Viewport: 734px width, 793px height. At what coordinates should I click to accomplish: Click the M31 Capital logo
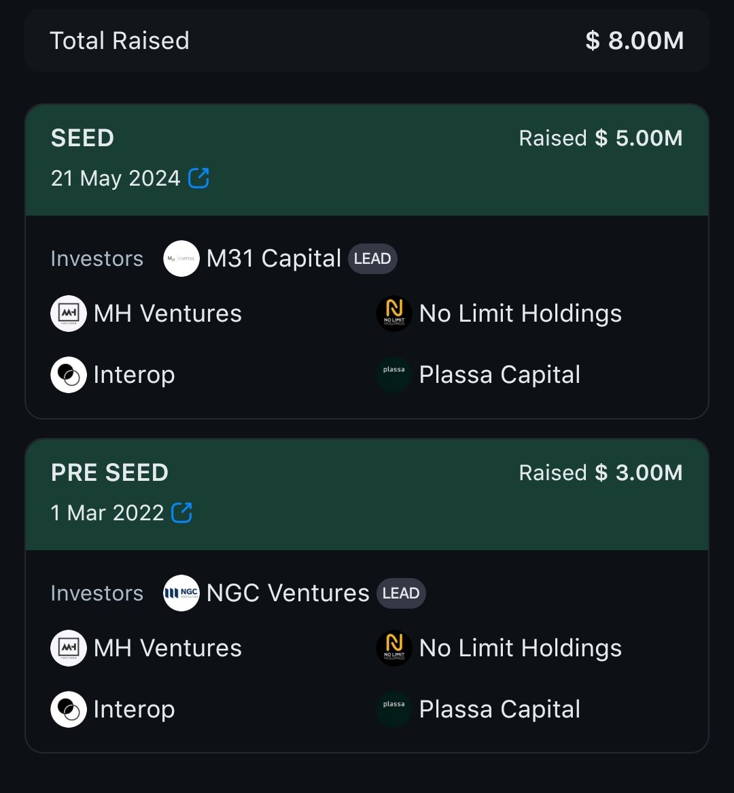pyautogui.click(x=181, y=258)
